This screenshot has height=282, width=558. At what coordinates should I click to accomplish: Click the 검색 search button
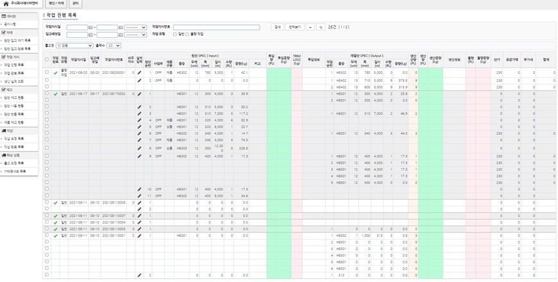277,27
